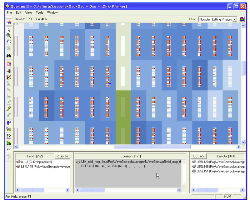Image resolution: width=250 pixels, height=204 pixels.
Task: Click the eye icon next to LB5L148
Action: tap(194, 167)
